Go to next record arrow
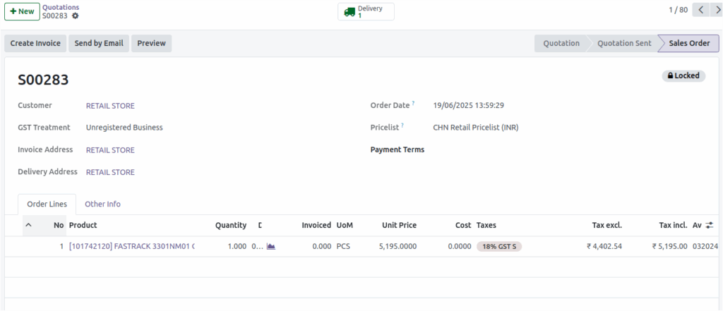The image size is (723, 311). coord(716,10)
